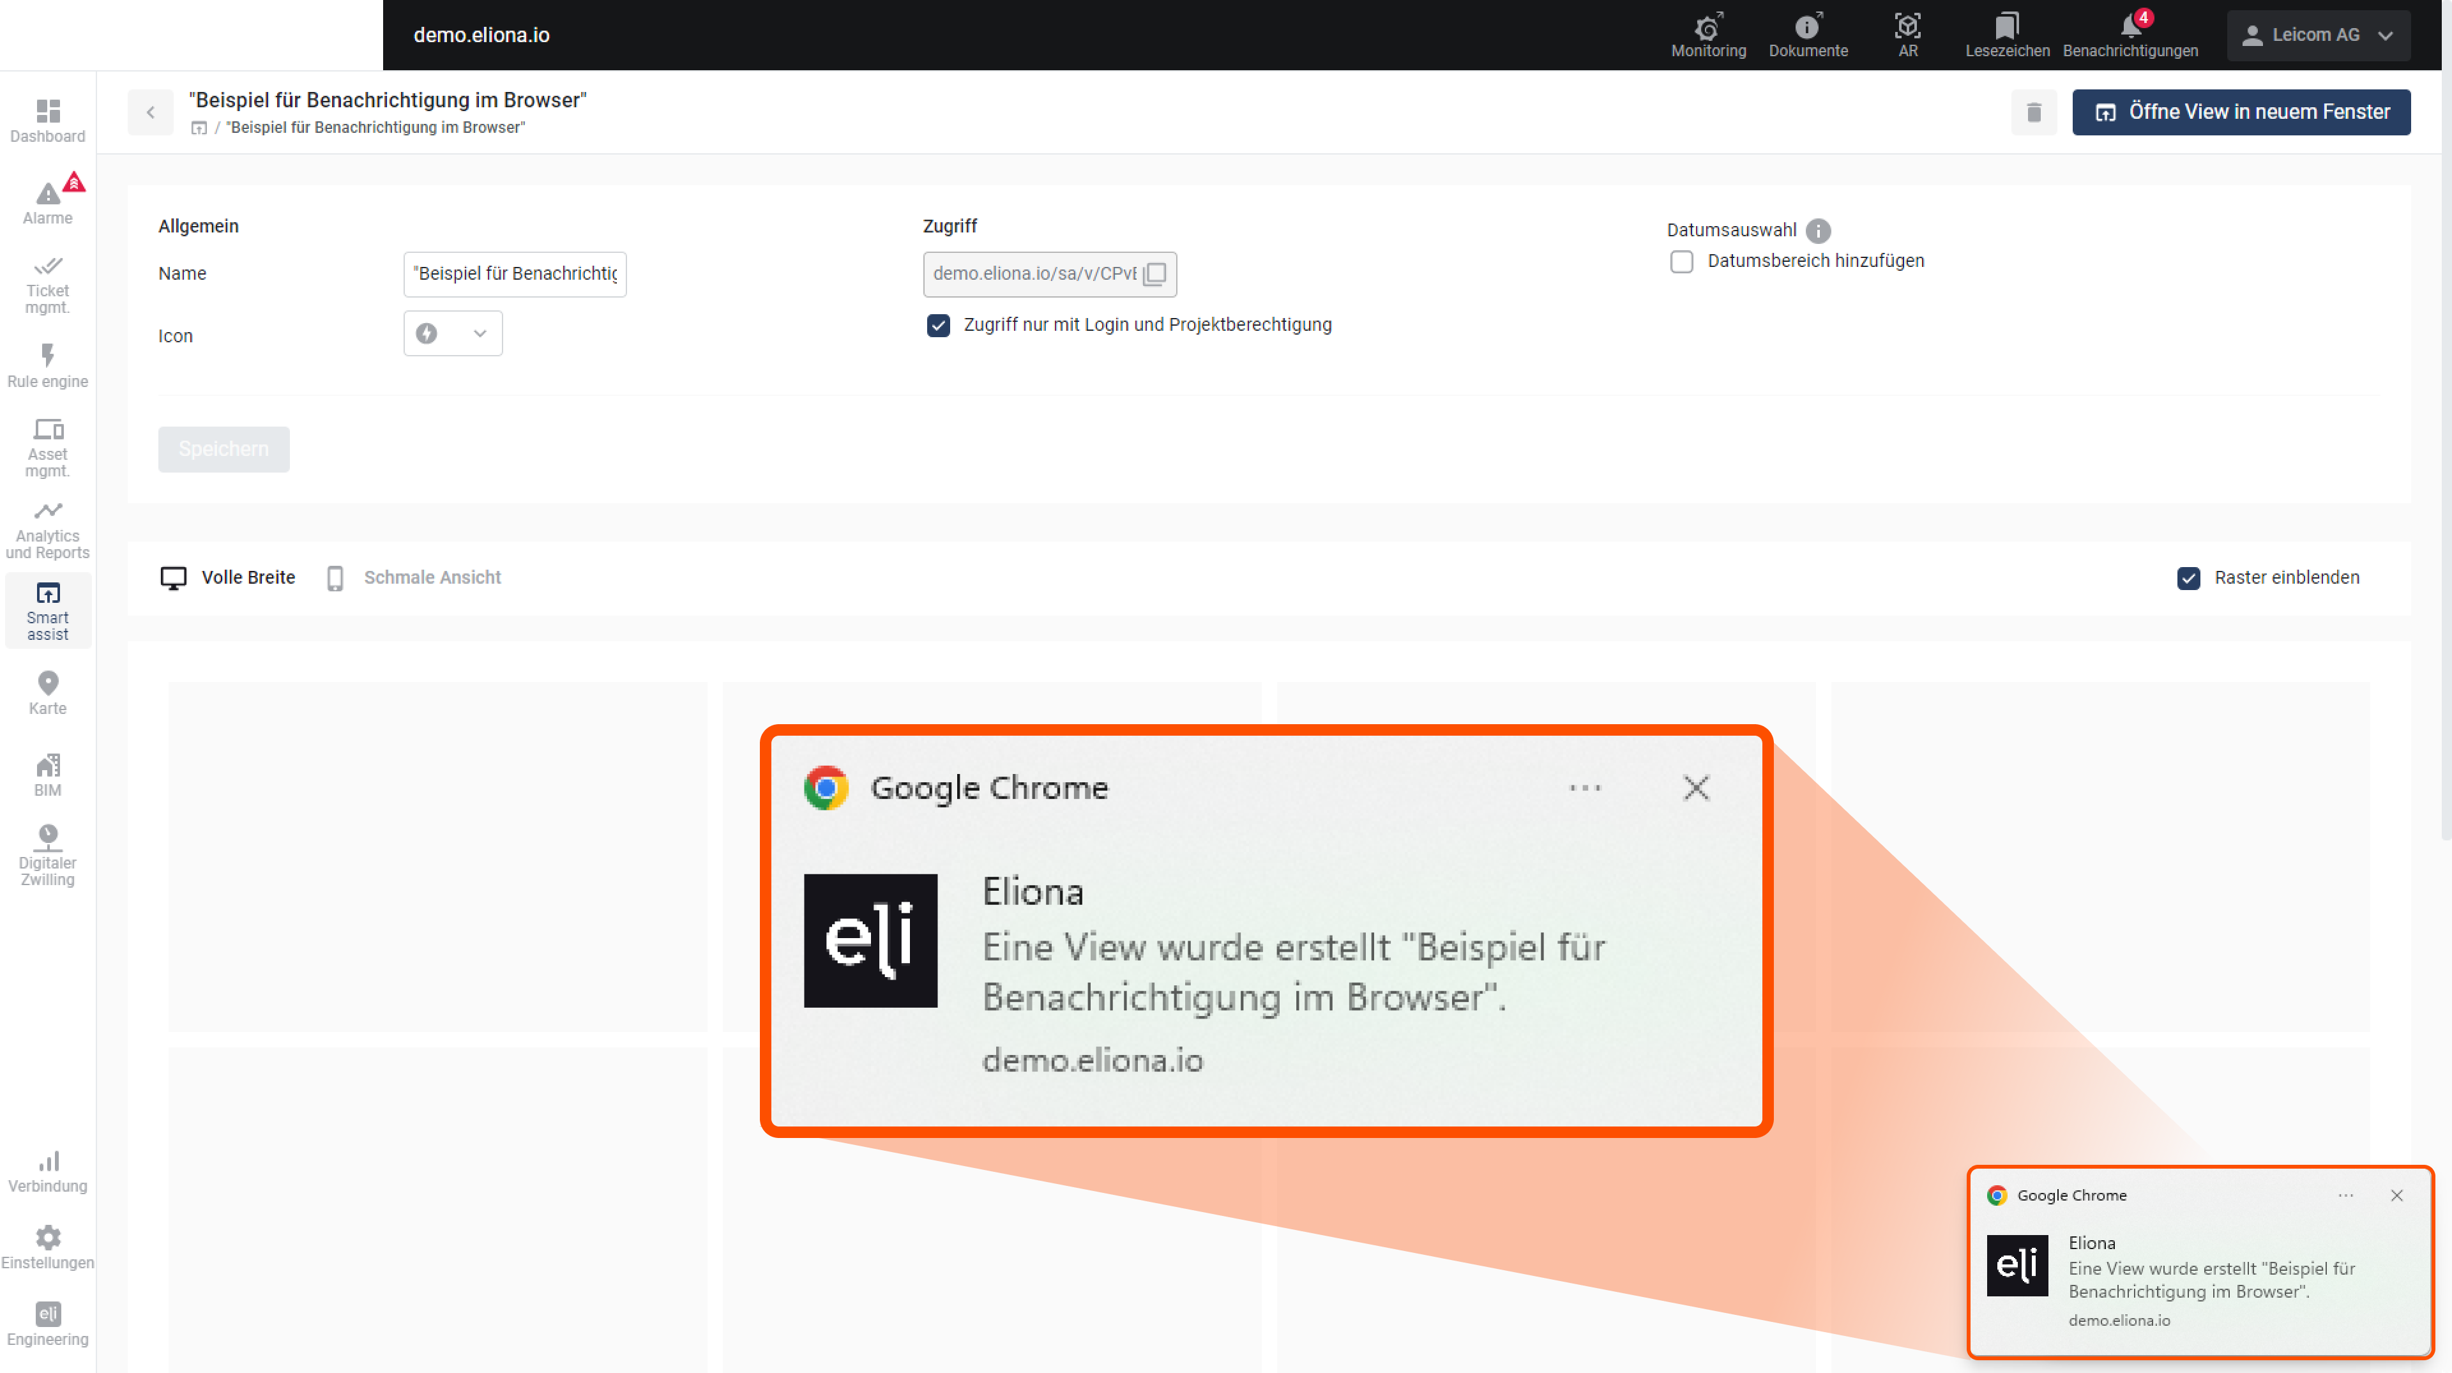
Task: Toggle login and project permission checkbox
Action: tap(937, 326)
